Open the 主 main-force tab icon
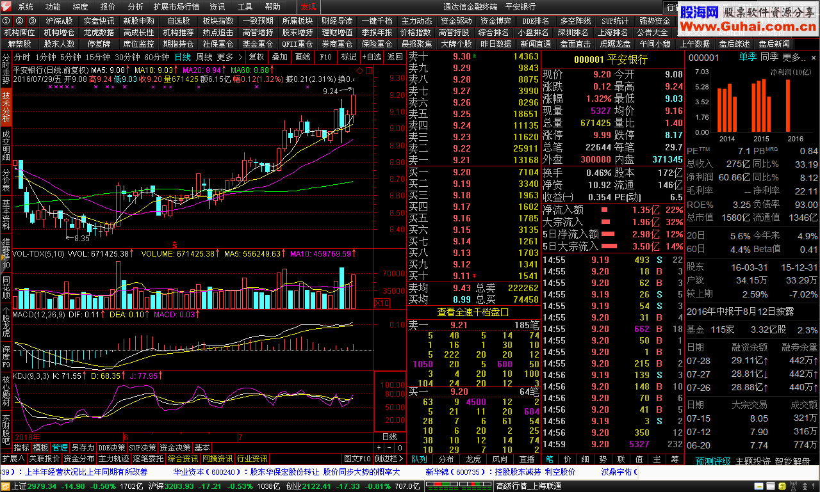The width and height of the screenshot is (820, 492). coord(657,459)
